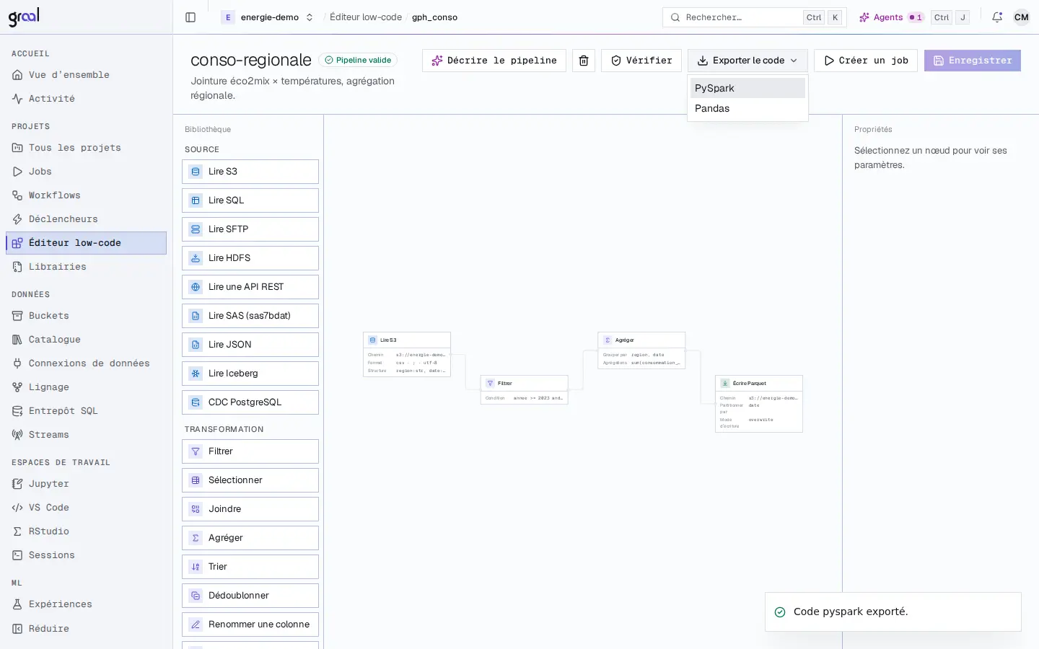The height and width of the screenshot is (649, 1039).
Task: Choose PySpark export option
Action: pos(748,88)
